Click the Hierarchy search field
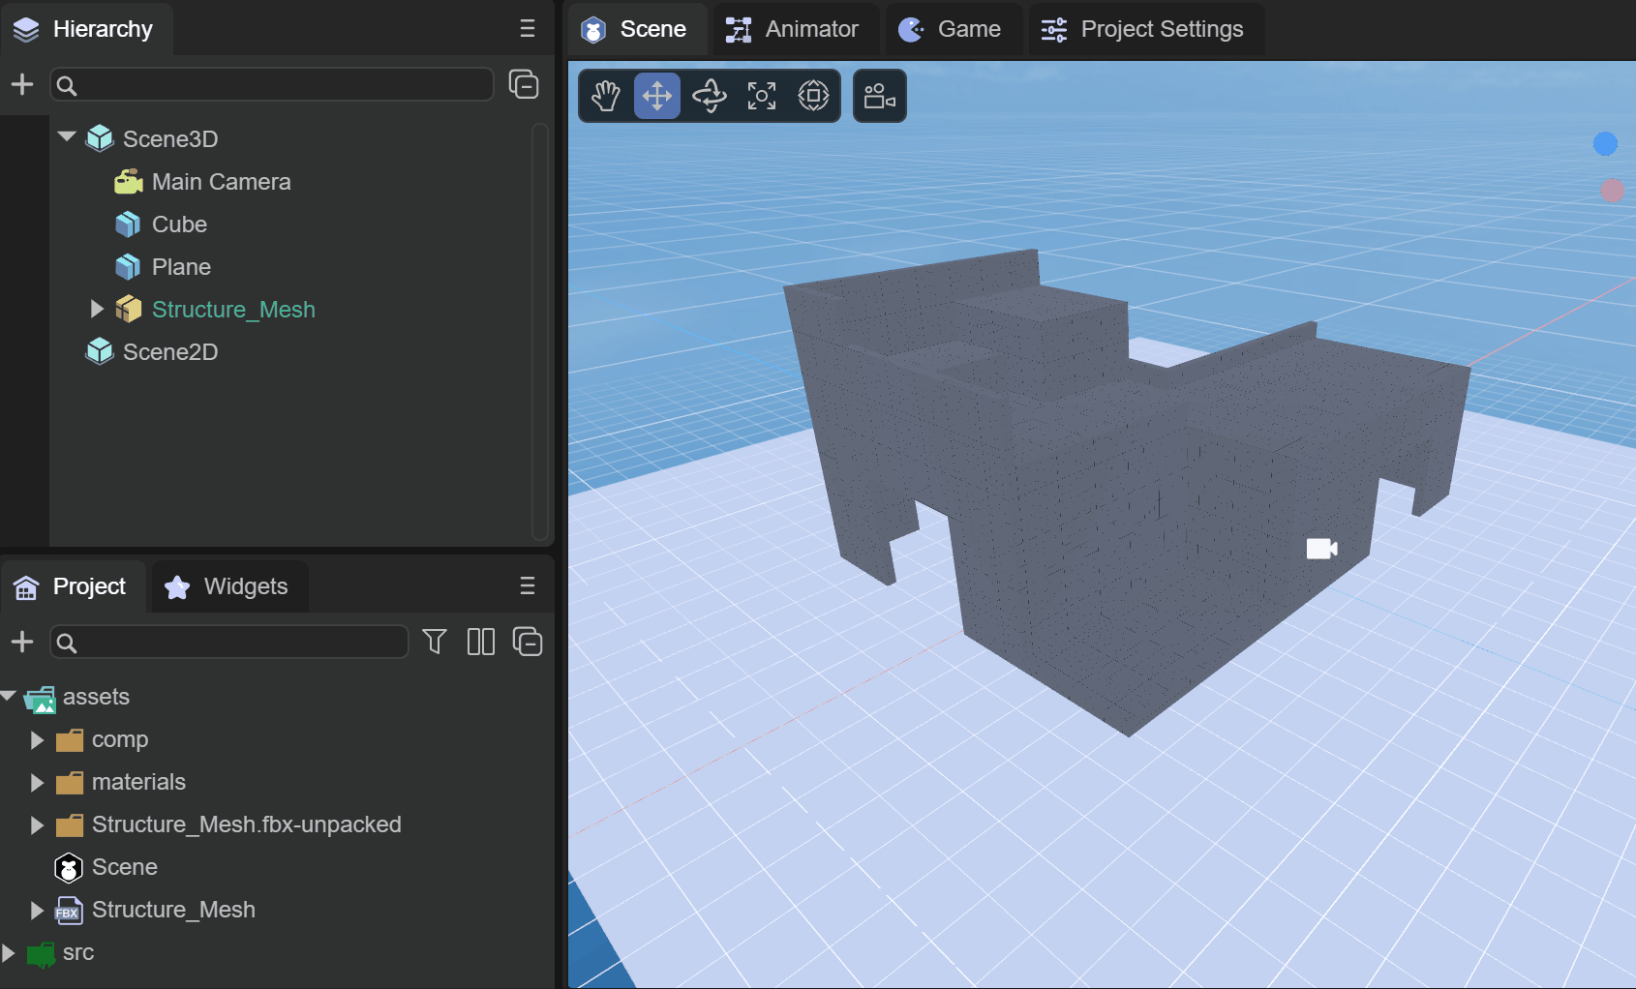This screenshot has width=1636, height=989. pyautogui.click(x=281, y=85)
